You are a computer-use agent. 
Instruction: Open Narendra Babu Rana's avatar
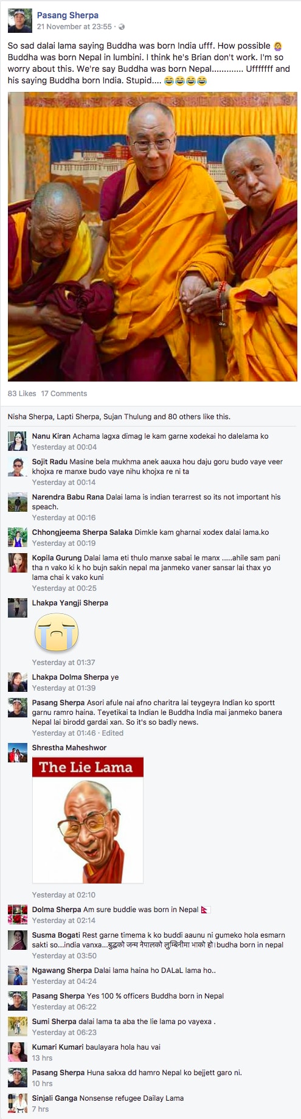pyautogui.click(x=18, y=502)
